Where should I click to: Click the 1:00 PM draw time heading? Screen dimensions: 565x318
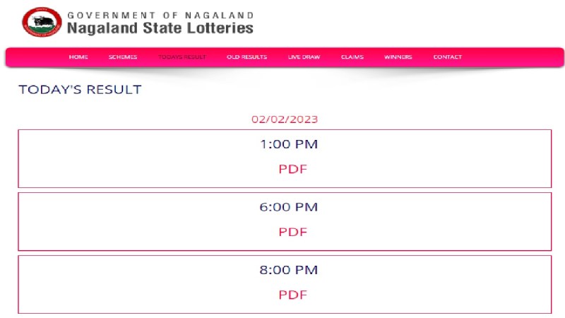click(289, 144)
